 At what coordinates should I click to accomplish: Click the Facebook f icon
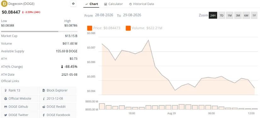click(x=44, y=115)
